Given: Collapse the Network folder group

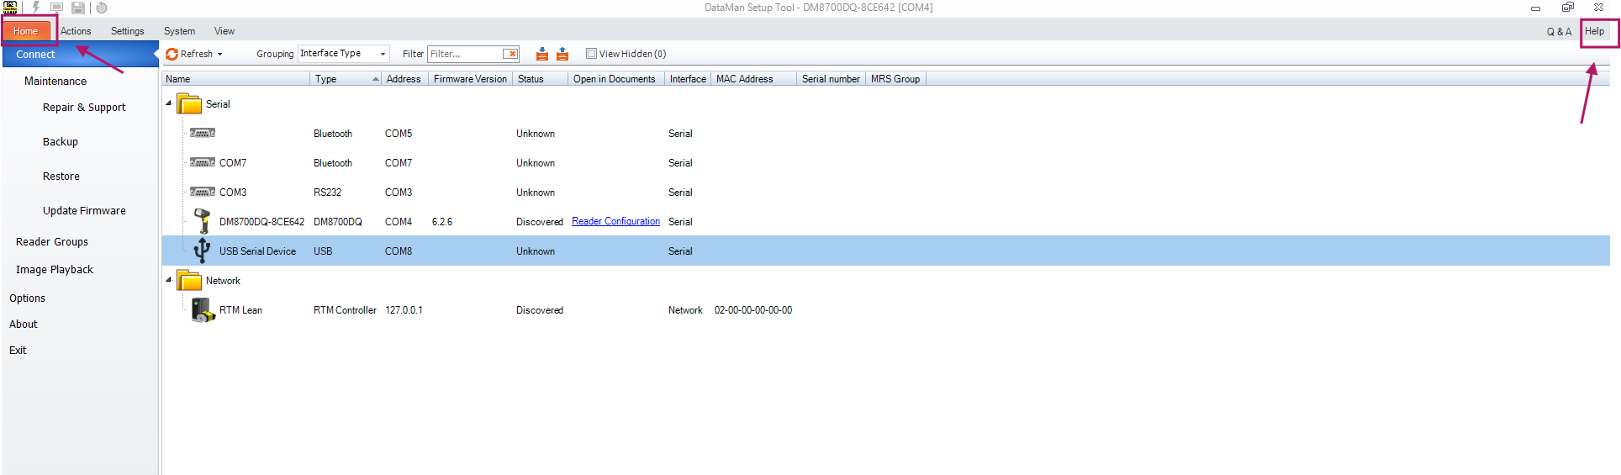Looking at the screenshot, I should point(168,280).
